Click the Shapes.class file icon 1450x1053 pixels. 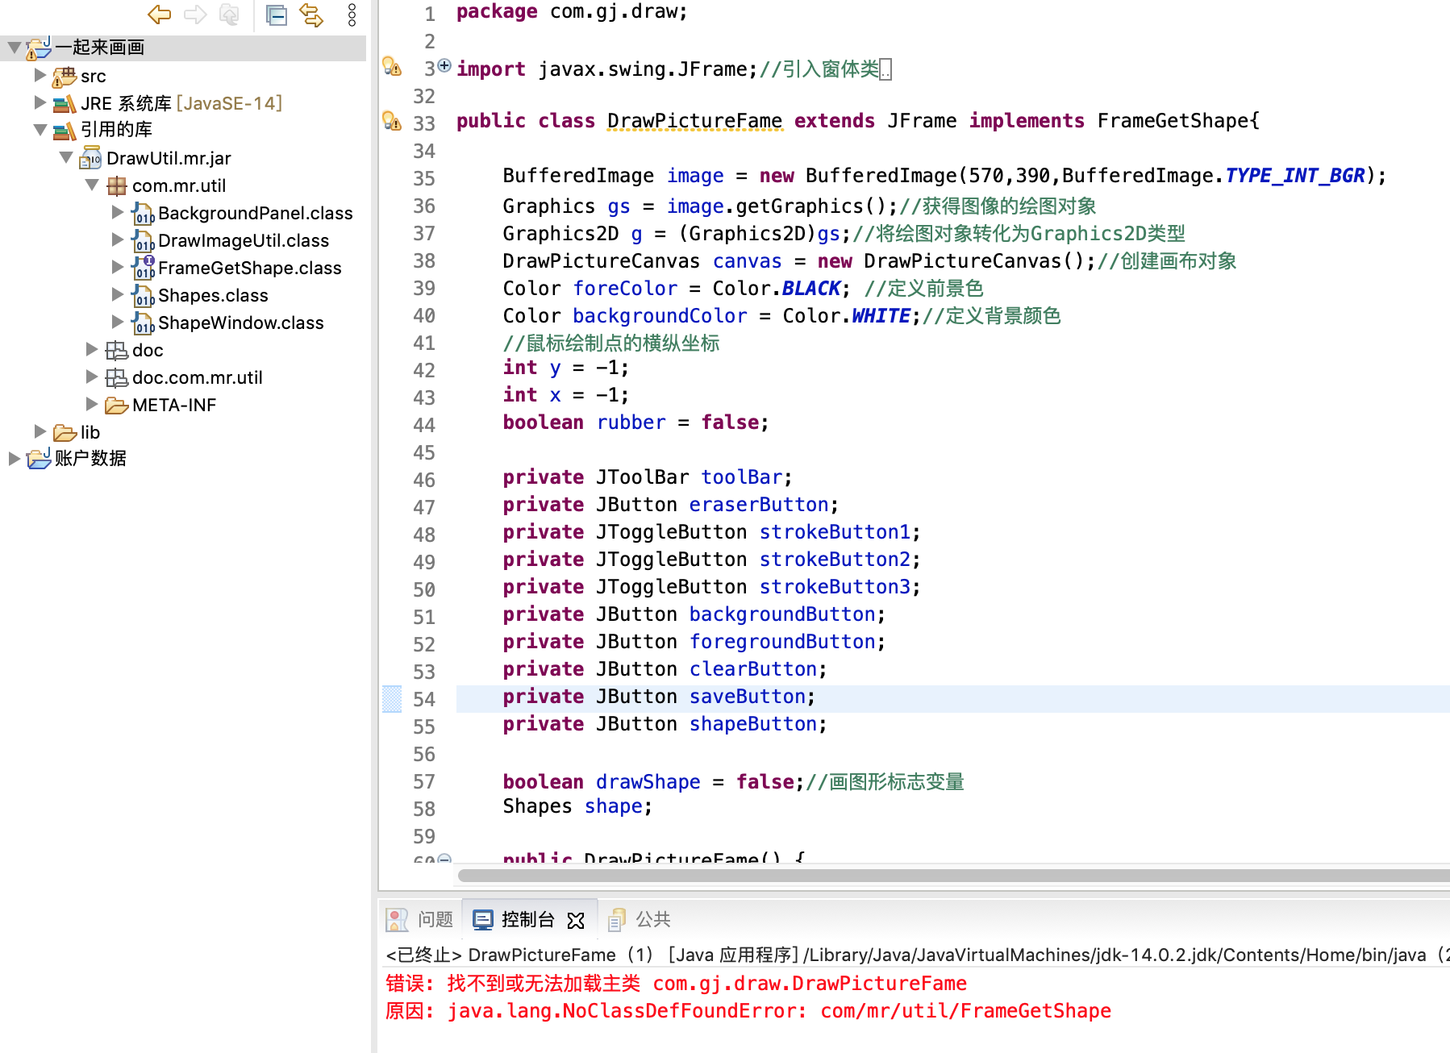pos(143,296)
